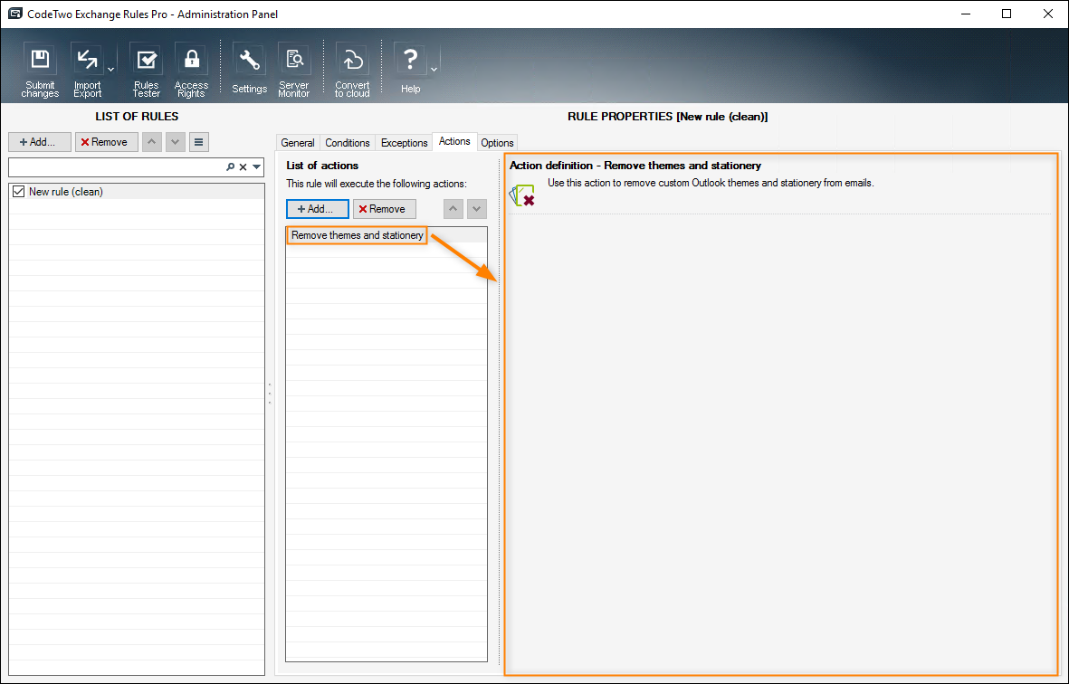Add a new action to the rule
The height and width of the screenshot is (684, 1069).
coord(318,209)
